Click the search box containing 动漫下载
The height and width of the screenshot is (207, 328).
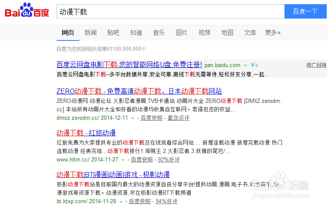click(x=171, y=11)
